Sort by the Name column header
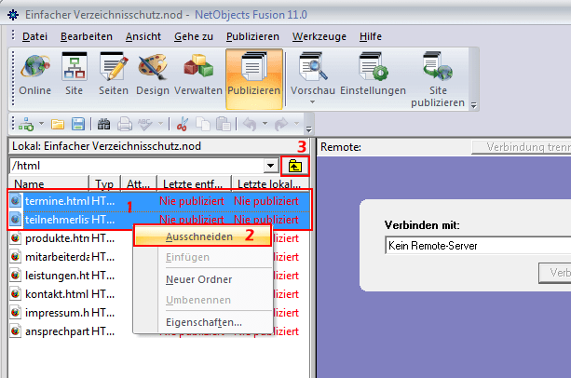This screenshot has width=571, height=378. (48, 183)
